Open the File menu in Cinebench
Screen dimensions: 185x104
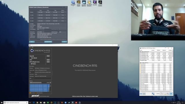click(x=30, y=47)
